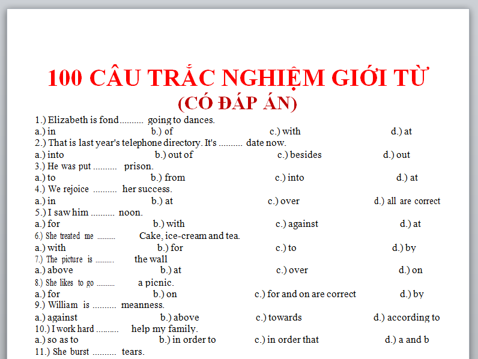Click question 5 'I saw him'
The height and width of the screenshot is (359, 478).
[88, 213]
